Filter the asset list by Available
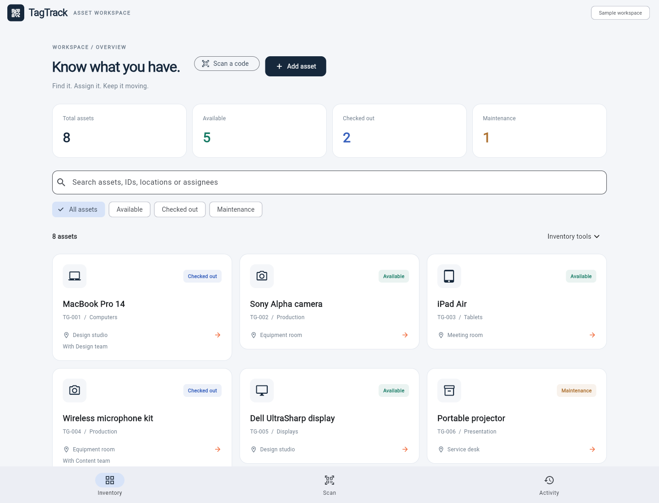The width and height of the screenshot is (659, 503). (x=130, y=209)
